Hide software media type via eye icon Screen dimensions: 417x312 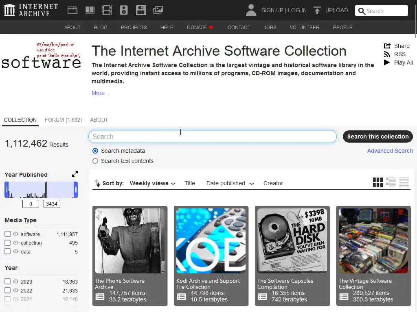tap(16, 234)
